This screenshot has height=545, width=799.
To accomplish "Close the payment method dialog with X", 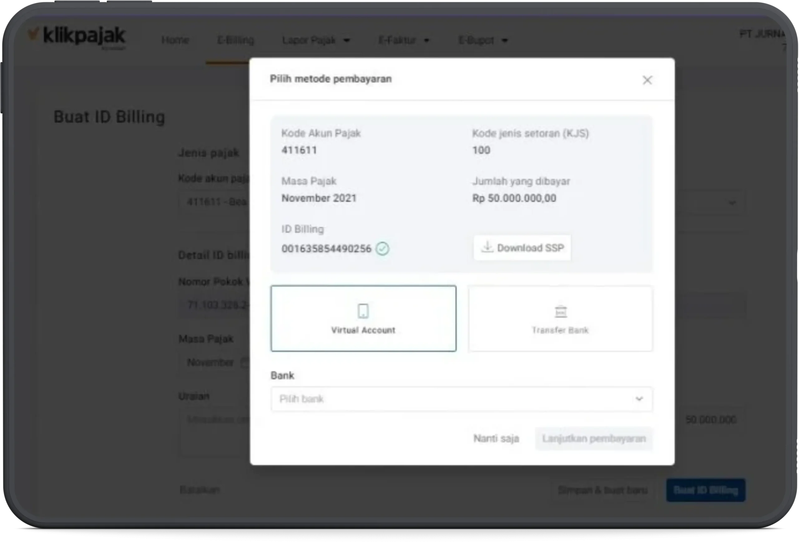I will (647, 80).
